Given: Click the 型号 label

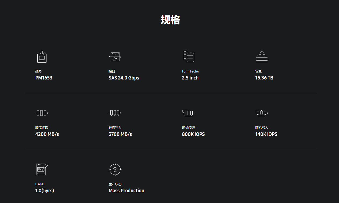Looking at the screenshot, I should (38, 71).
